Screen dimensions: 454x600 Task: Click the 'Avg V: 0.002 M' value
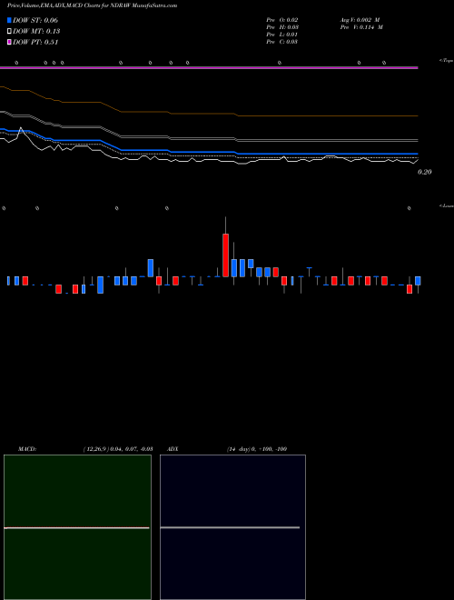point(360,20)
